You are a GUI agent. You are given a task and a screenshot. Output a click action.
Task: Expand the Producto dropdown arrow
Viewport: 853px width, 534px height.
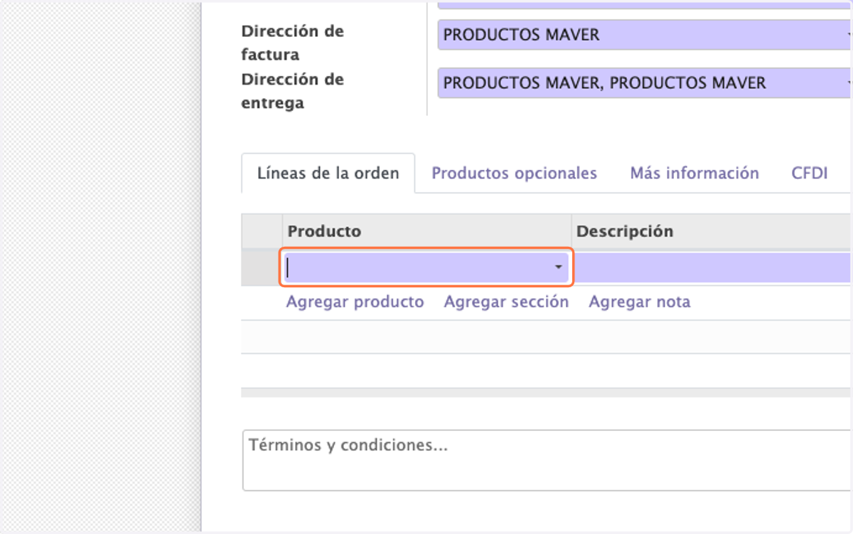pos(559,267)
